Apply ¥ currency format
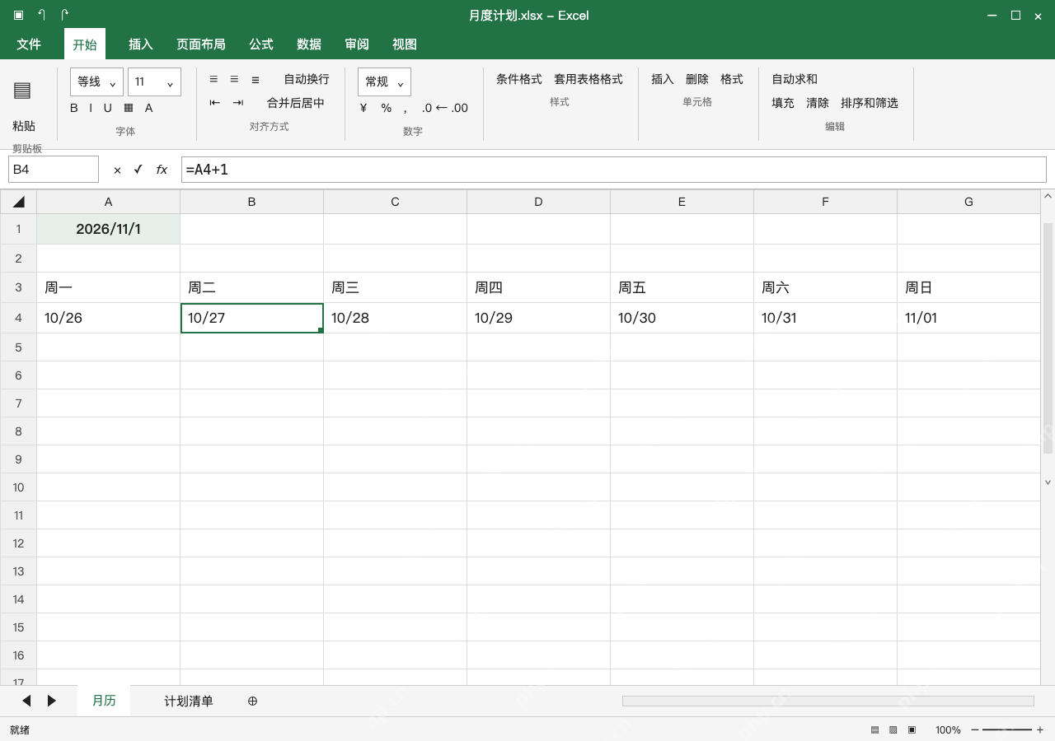 click(363, 108)
